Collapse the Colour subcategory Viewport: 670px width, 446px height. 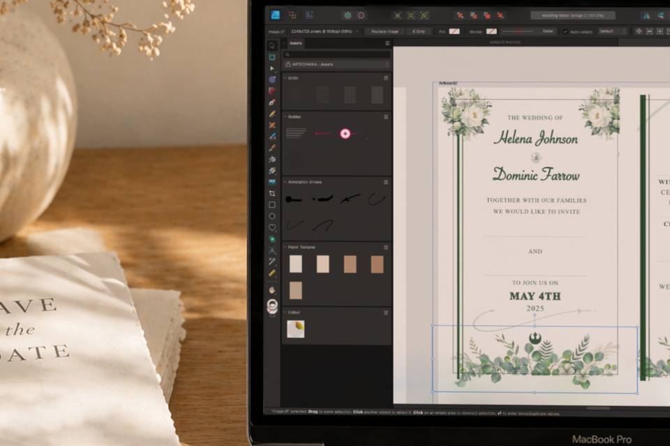point(285,312)
